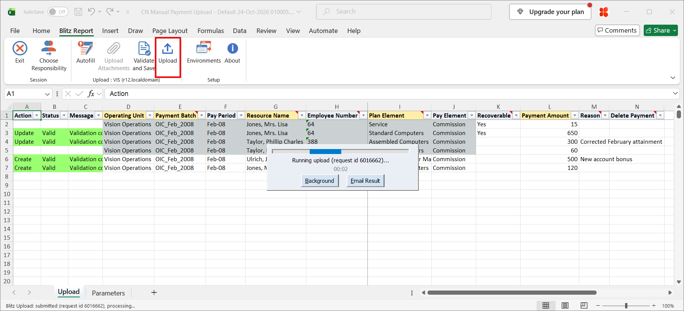Click the insert function fx icon
The width and height of the screenshot is (684, 311).
pyautogui.click(x=91, y=94)
